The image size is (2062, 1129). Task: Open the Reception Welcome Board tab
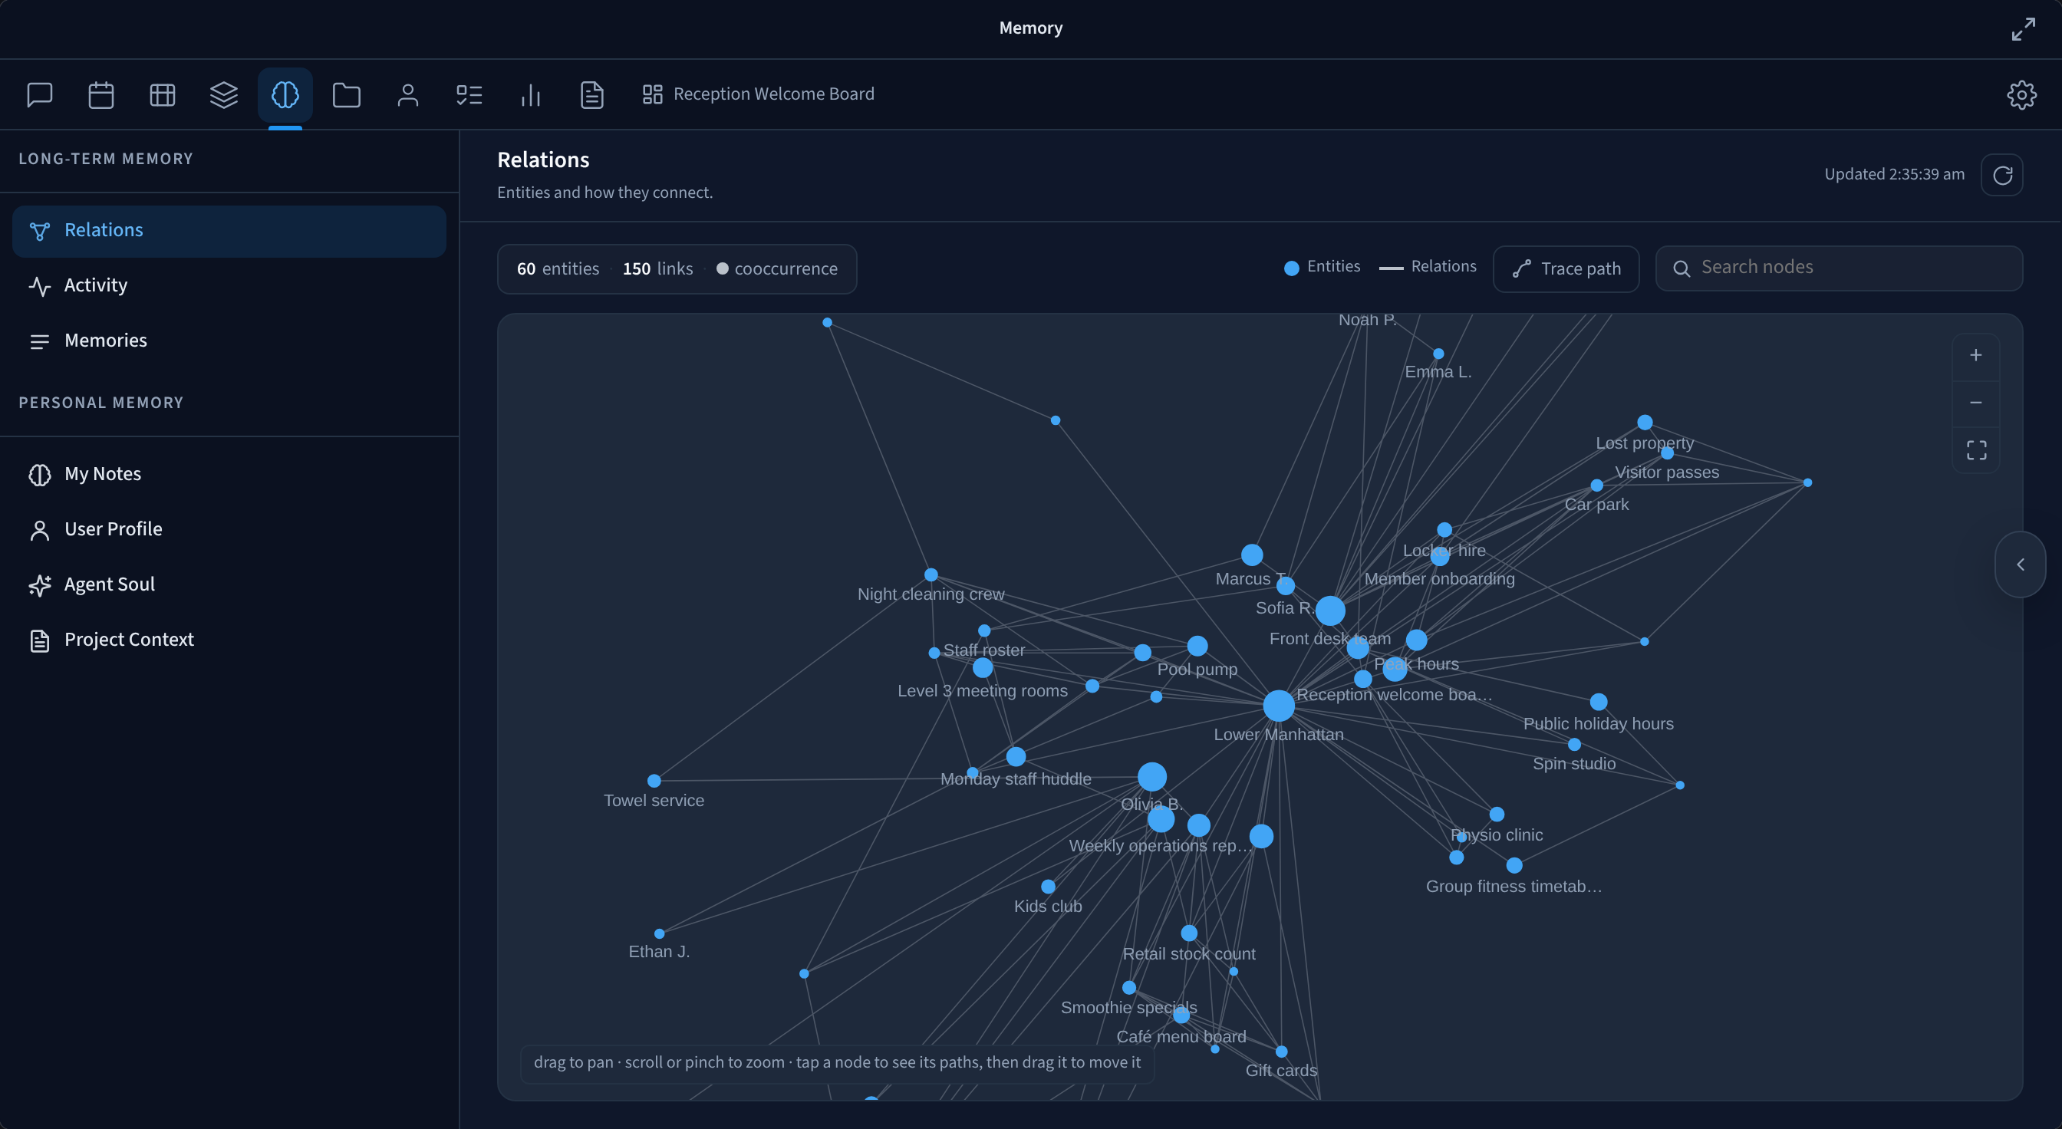(x=758, y=94)
